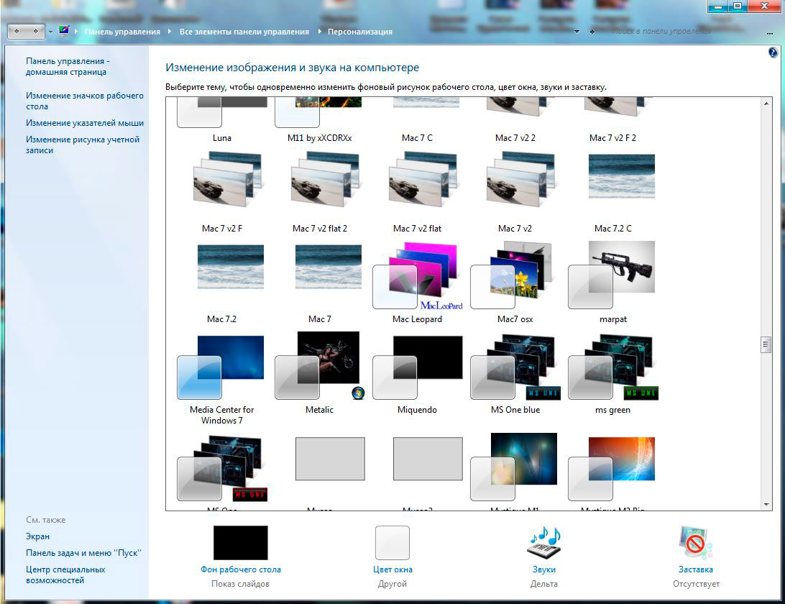The width and height of the screenshot is (785, 604).
Task: Apply the Mac 7 v2 F 2 theme
Action: point(612,120)
